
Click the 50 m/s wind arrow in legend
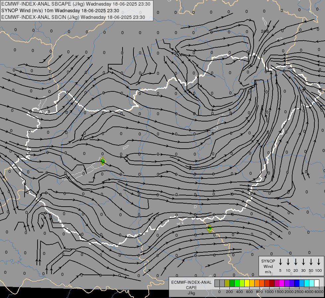[311, 262]
